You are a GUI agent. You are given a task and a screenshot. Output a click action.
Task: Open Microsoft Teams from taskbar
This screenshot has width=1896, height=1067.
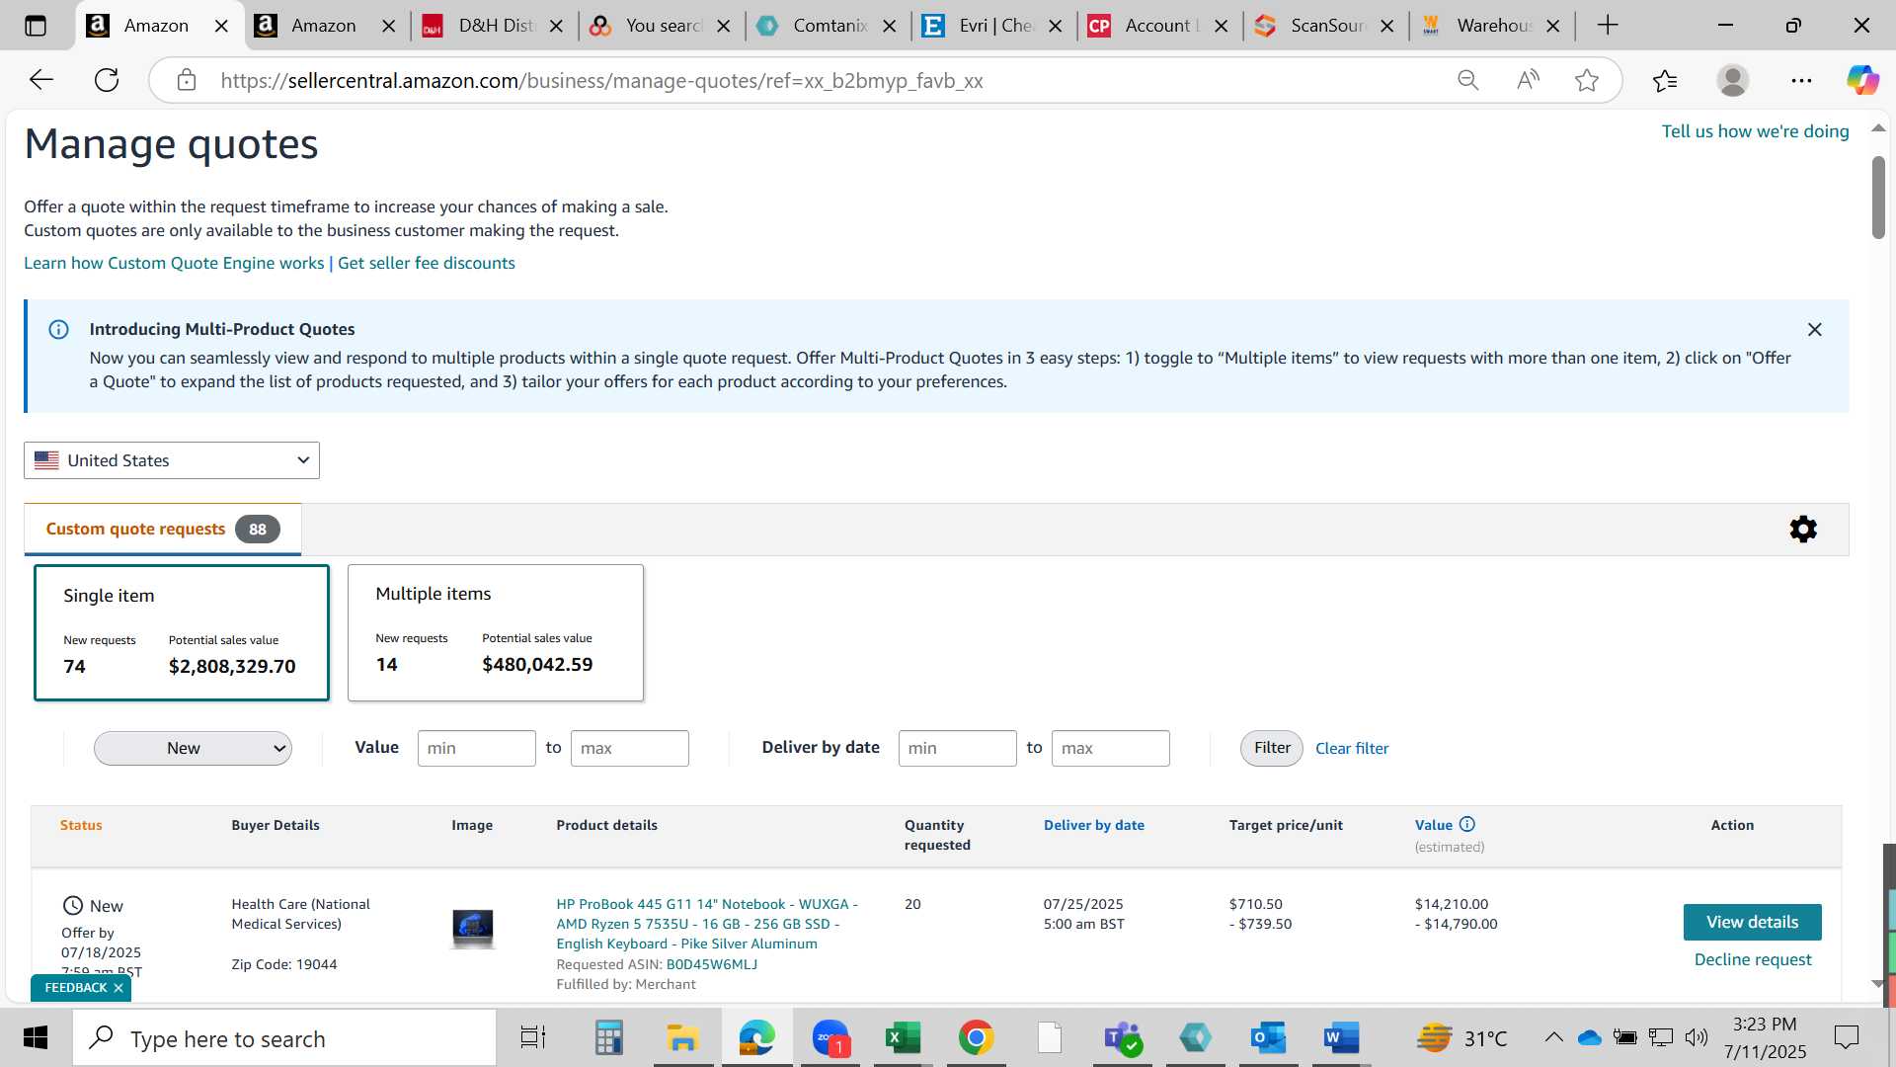[1123, 1038]
